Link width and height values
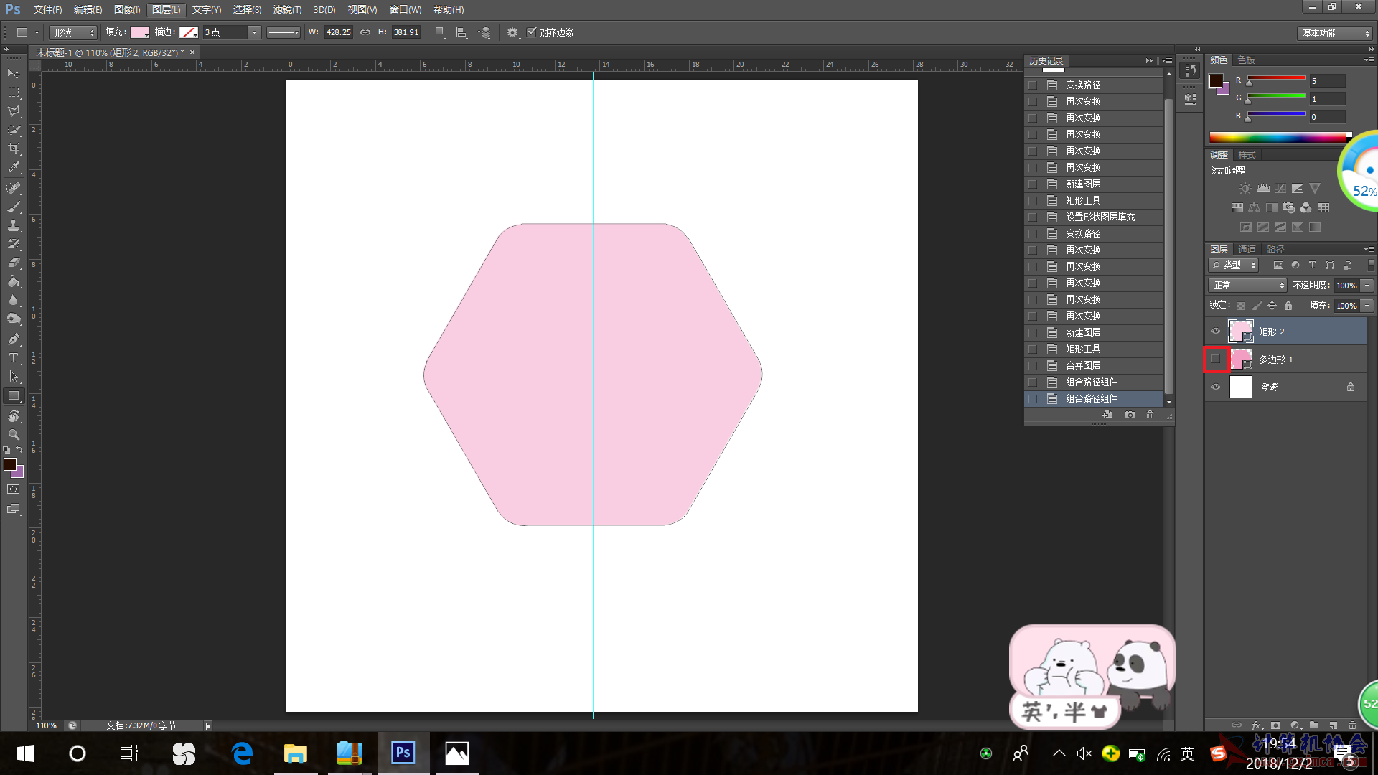Image resolution: width=1378 pixels, height=775 pixels. tap(365, 32)
